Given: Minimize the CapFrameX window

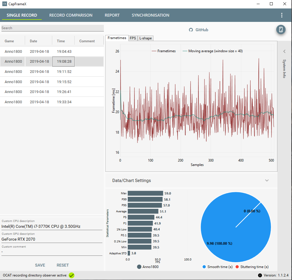Looking at the screenshot, I should [x=258, y=4].
